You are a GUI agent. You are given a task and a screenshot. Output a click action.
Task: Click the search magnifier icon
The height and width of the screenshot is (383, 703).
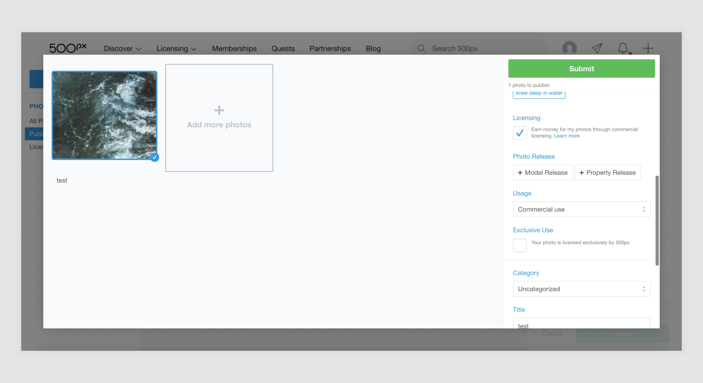click(x=421, y=48)
